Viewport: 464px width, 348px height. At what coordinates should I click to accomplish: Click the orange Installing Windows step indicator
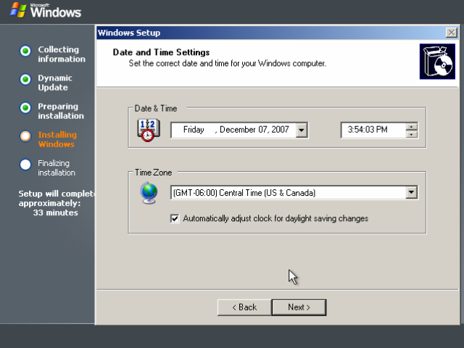click(x=25, y=136)
